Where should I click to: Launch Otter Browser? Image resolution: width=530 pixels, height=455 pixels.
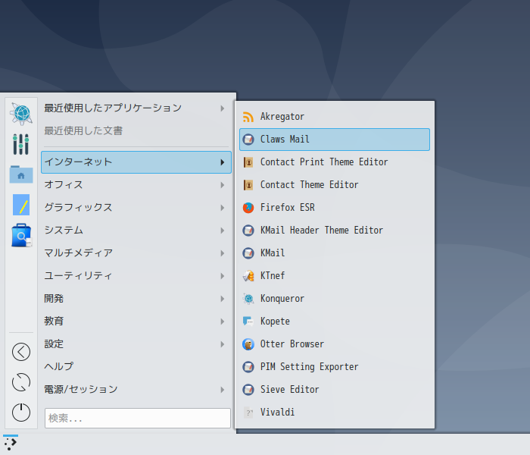coord(335,344)
